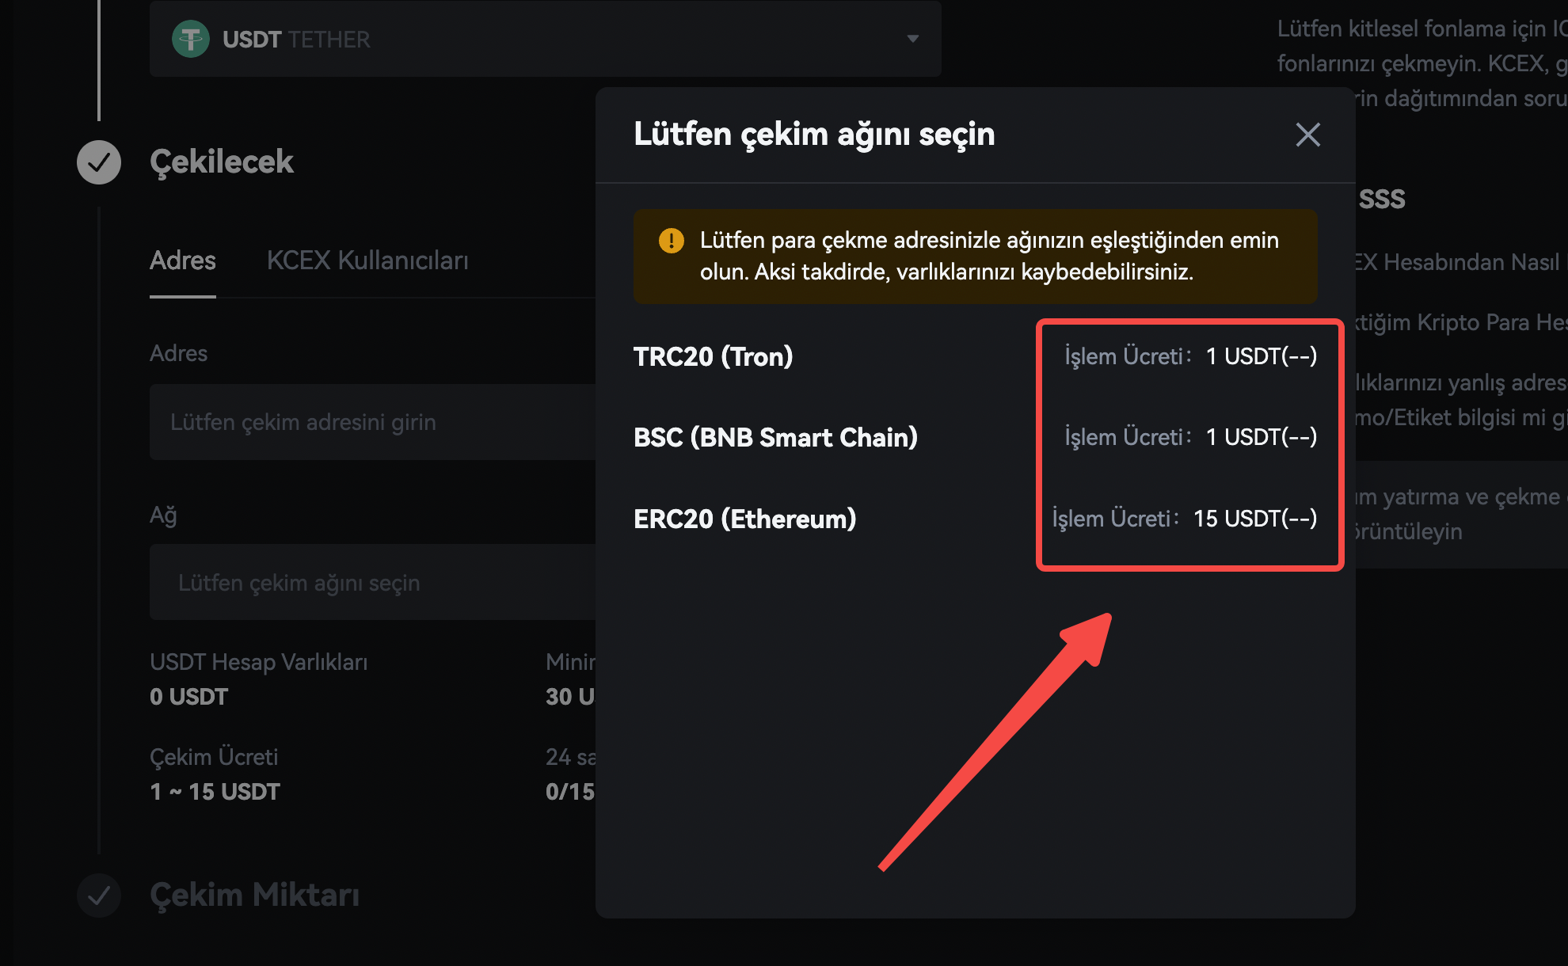Image resolution: width=1568 pixels, height=966 pixels.
Task: Click the USDT Tether coin logo icon
Action: point(191,39)
